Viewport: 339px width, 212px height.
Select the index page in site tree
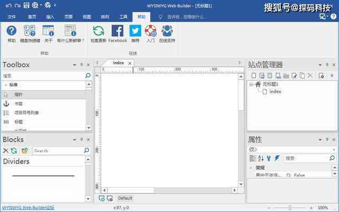[x=275, y=92]
